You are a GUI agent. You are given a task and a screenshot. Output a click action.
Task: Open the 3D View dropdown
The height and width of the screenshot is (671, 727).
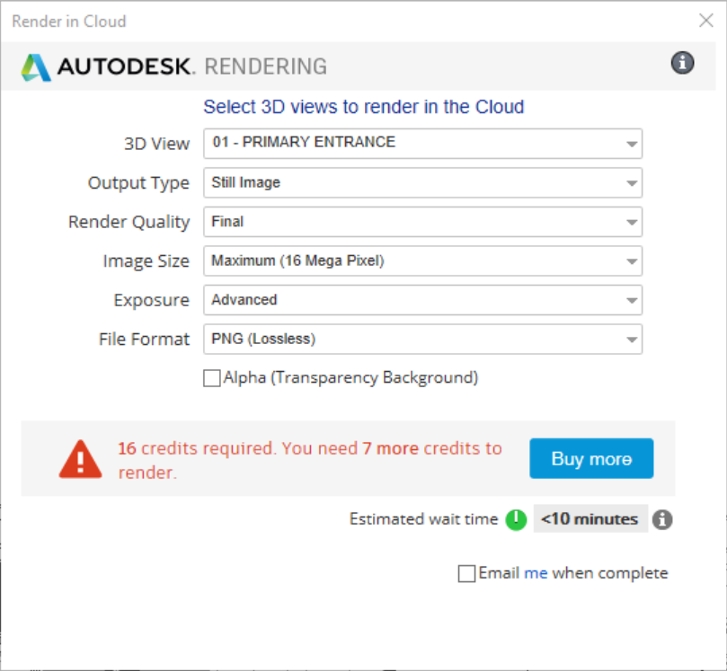[629, 144]
